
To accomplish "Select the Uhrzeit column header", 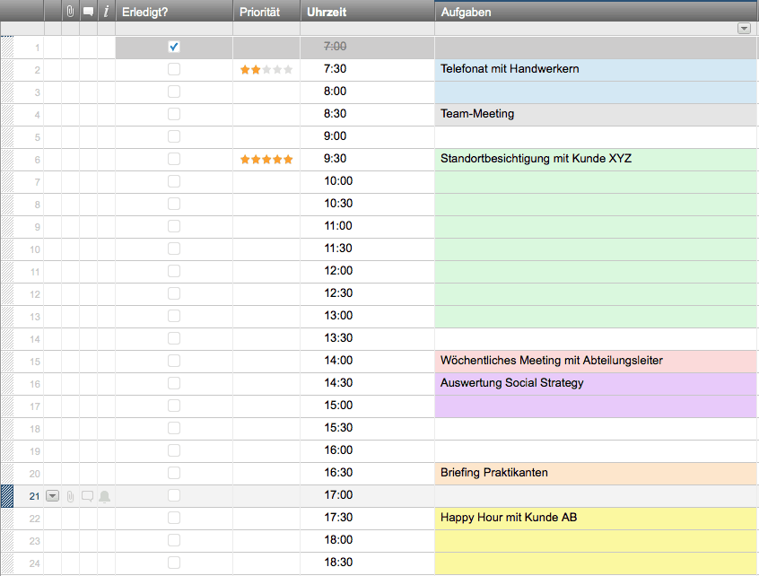I will [x=368, y=12].
